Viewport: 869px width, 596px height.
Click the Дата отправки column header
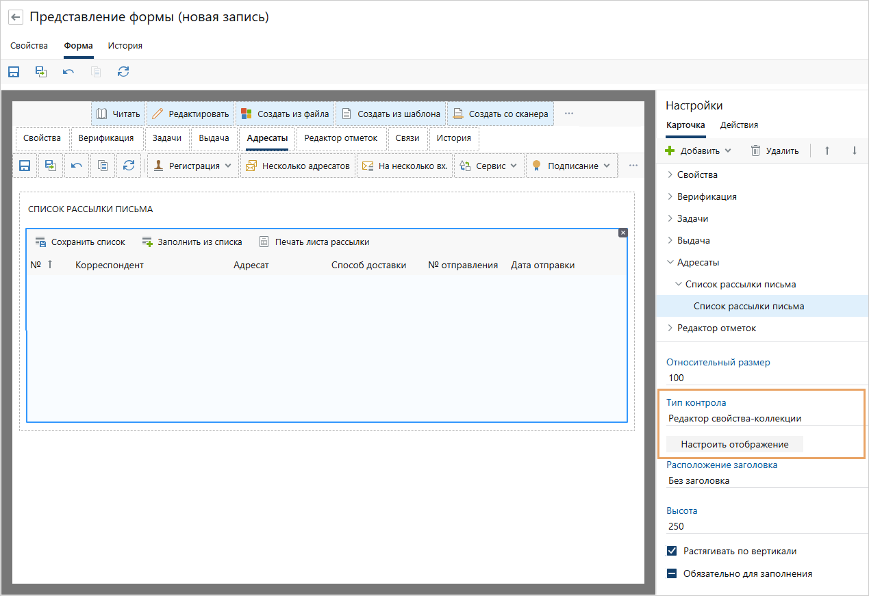point(542,265)
